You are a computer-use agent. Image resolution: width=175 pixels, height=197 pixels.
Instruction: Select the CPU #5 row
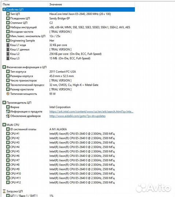[61, 151]
